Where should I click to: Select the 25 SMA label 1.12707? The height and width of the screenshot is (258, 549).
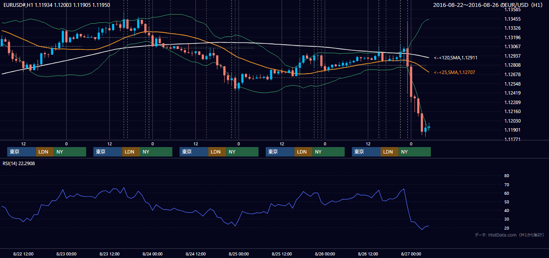click(x=454, y=72)
